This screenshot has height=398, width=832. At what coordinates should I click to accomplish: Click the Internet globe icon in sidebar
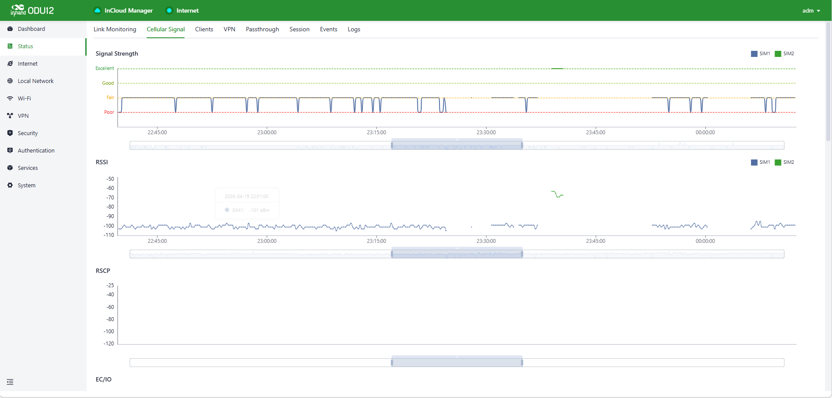(x=10, y=64)
